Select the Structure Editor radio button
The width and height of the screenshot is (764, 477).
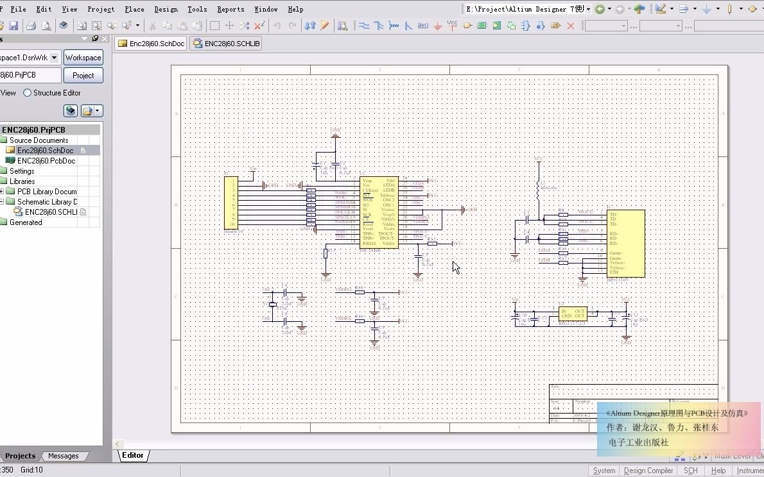(26, 92)
